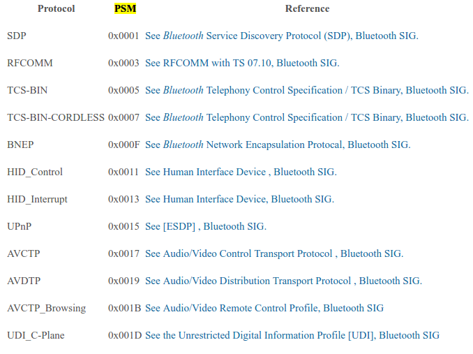
Task: Click the UDI_C-Plane protocol name
Action: click(36, 335)
